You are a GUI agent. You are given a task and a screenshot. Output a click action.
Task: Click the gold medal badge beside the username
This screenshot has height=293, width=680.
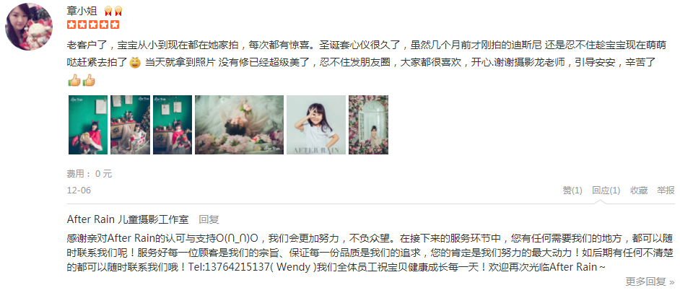113,12
